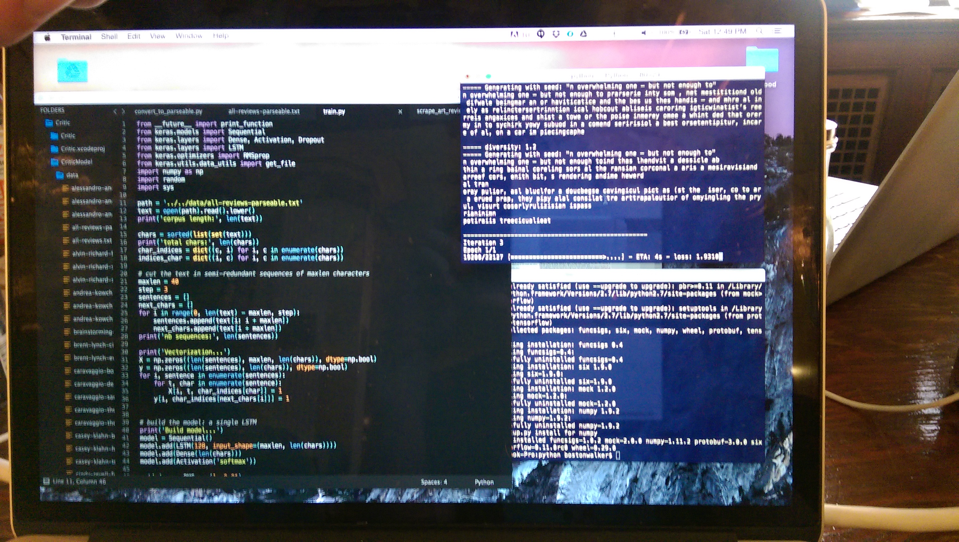This screenshot has width=959, height=542.
Task: Open all-reviews.txt in the sidebar
Action: coord(91,241)
